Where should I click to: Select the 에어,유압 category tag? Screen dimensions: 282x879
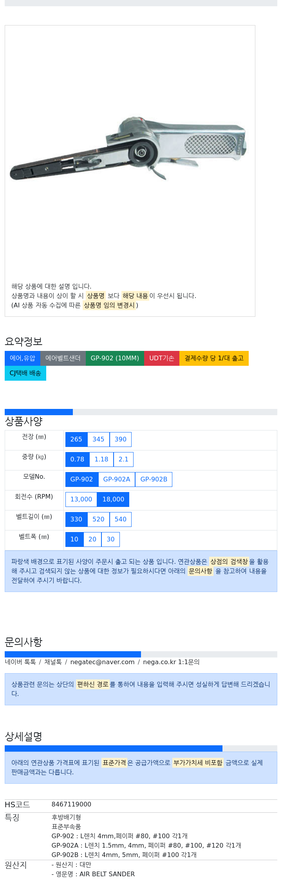(x=22, y=358)
